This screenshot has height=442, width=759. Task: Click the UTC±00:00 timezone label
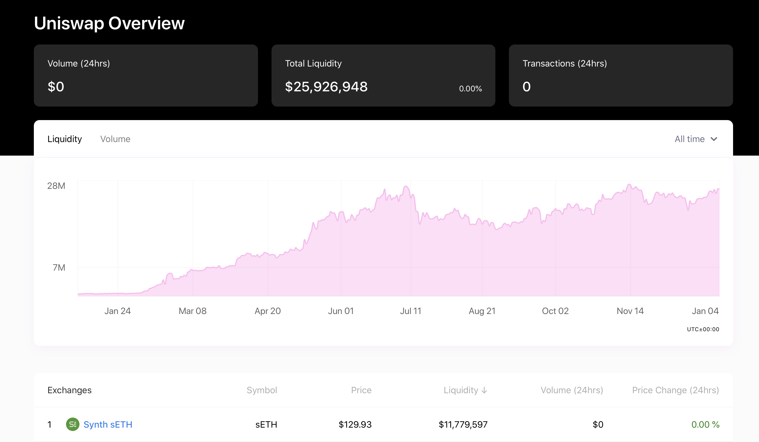click(703, 329)
